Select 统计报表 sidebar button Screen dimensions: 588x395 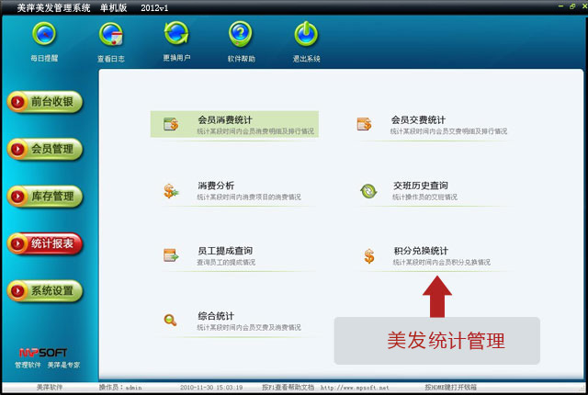coord(44,243)
